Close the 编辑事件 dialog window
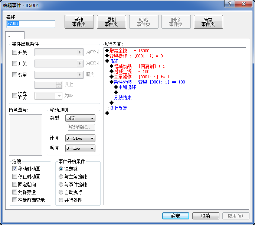The image size is (255, 225). coord(243,4)
